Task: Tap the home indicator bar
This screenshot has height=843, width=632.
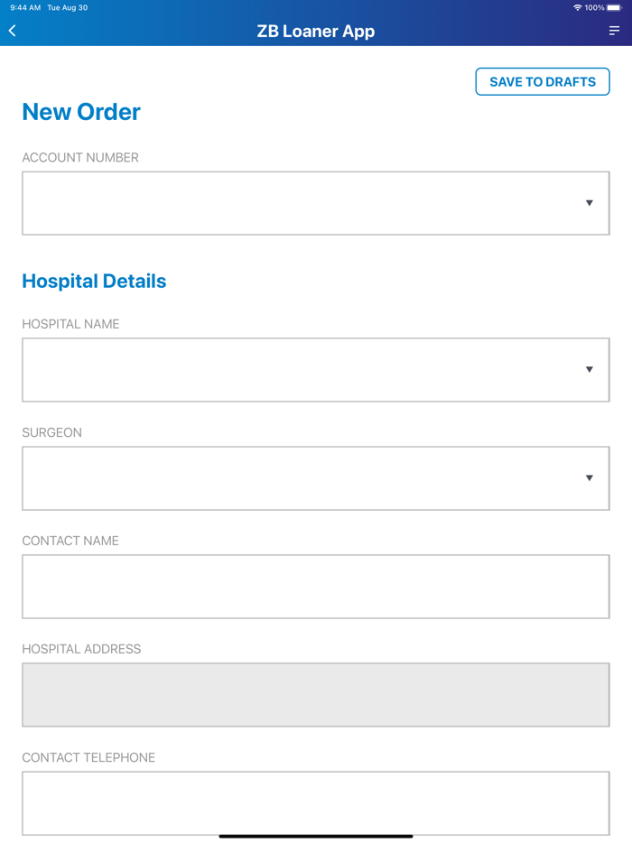Action: [316, 836]
